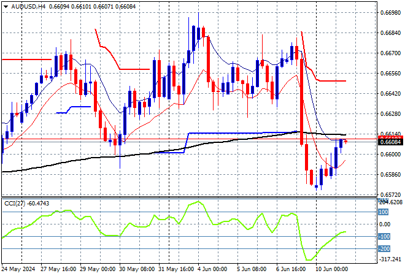Click the CCI level 100 label

pos(384,212)
